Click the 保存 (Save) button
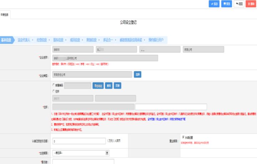The width and height of the screenshot is (257, 164). pyautogui.click(x=214, y=4)
